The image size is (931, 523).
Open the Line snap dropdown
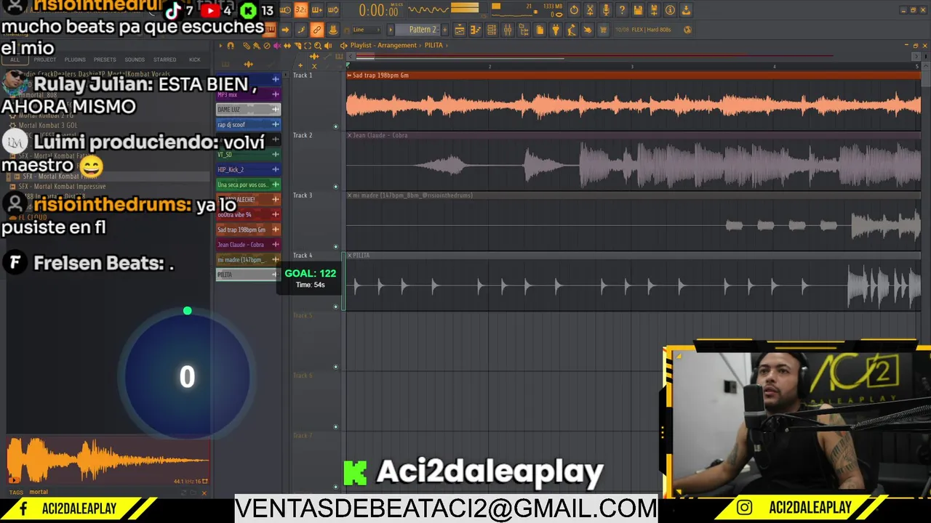[x=366, y=30]
